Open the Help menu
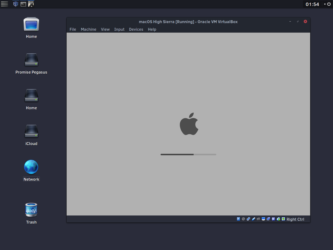 click(152, 29)
